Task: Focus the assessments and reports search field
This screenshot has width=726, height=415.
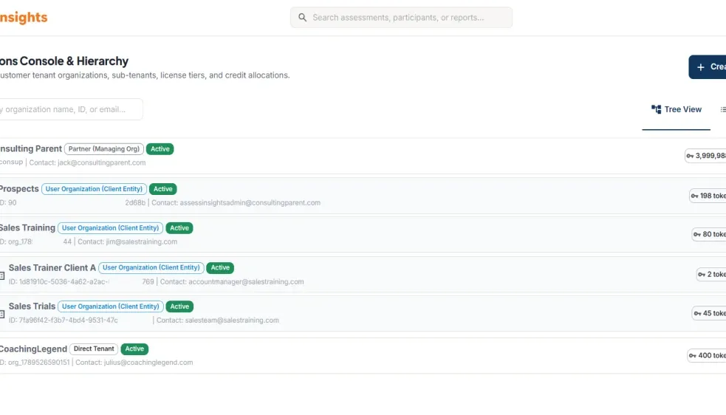Action: 402,18
